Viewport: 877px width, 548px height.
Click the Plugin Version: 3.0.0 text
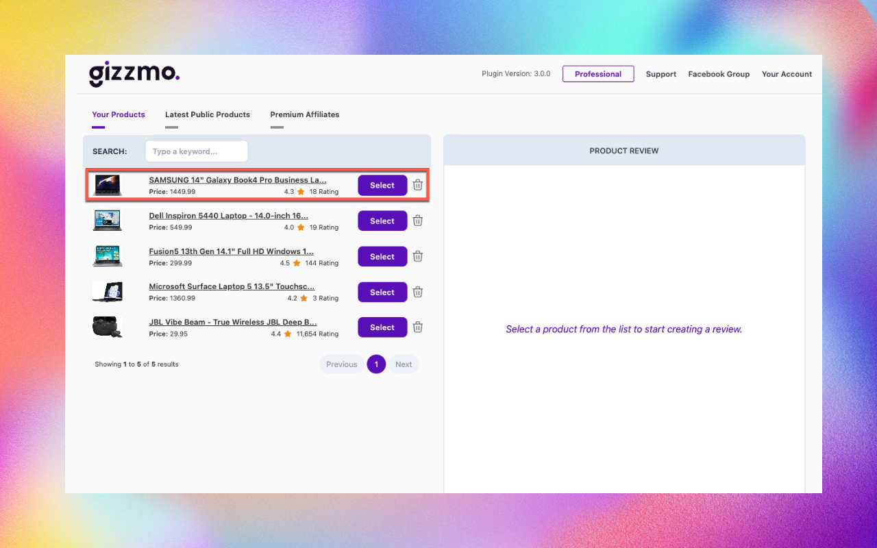(x=516, y=74)
